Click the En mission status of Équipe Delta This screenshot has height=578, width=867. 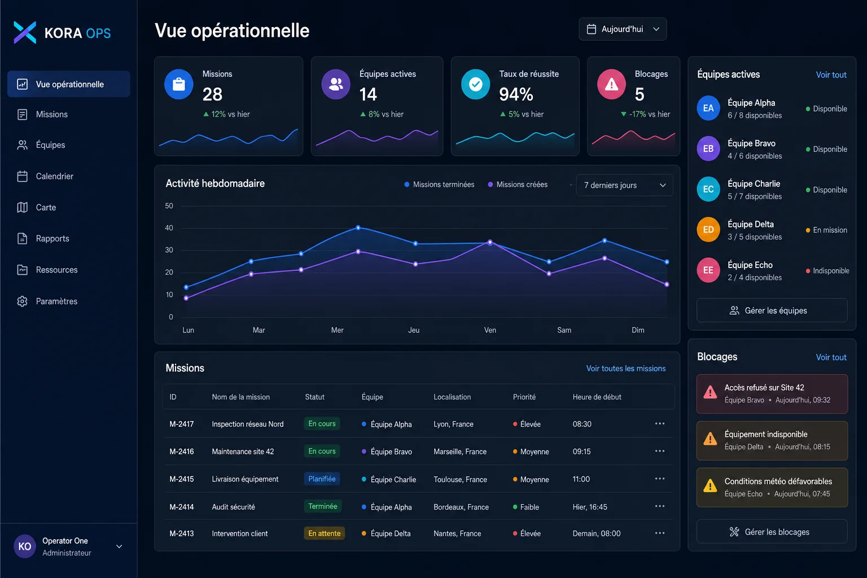826,230
